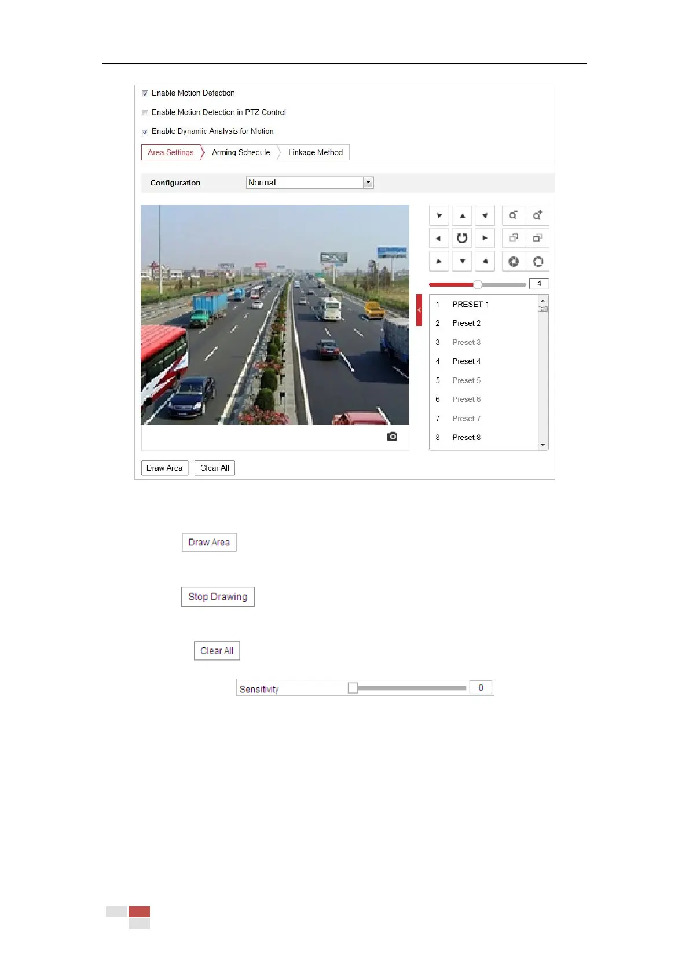Pan camera up-right with diagonal arrow

click(485, 215)
